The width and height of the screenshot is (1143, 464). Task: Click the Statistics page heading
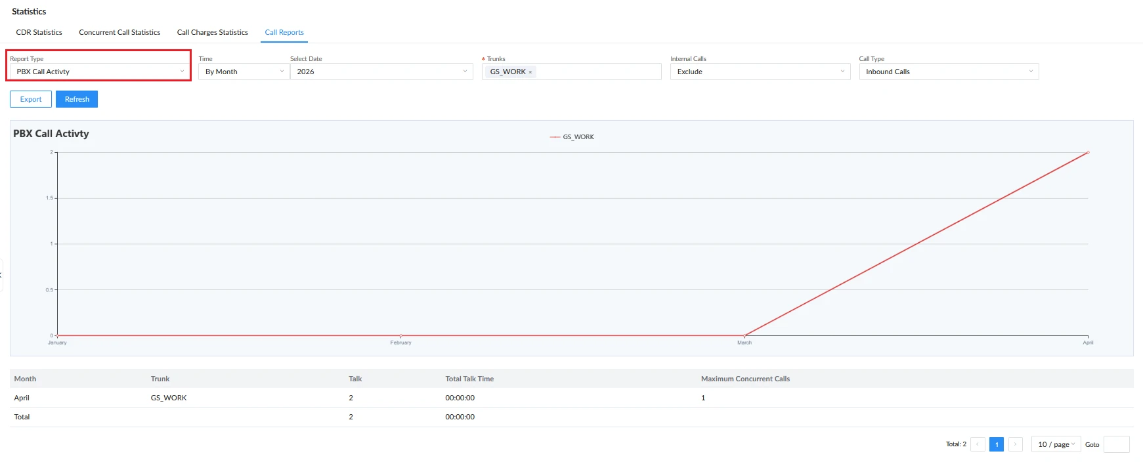click(29, 11)
